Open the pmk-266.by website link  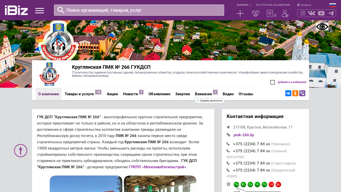244,135
